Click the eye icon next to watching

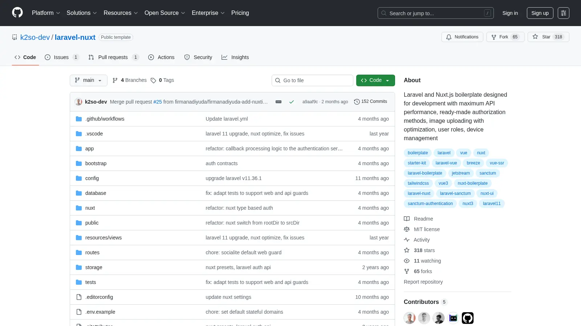click(x=407, y=261)
